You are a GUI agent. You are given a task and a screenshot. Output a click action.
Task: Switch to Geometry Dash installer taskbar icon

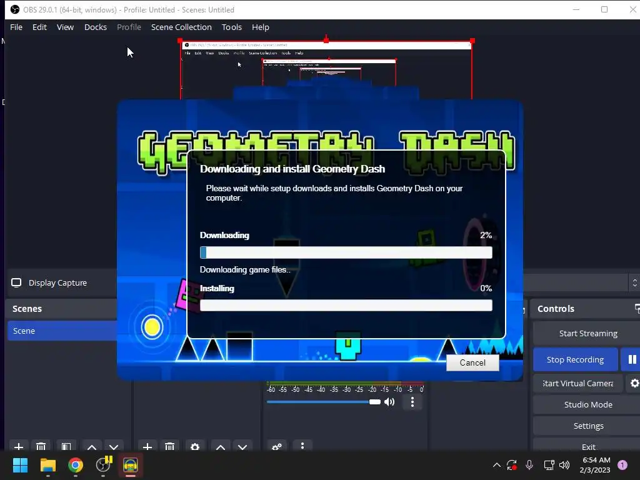coord(131,465)
